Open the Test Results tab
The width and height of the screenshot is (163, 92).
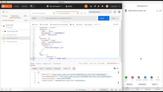[x=57, y=64]
